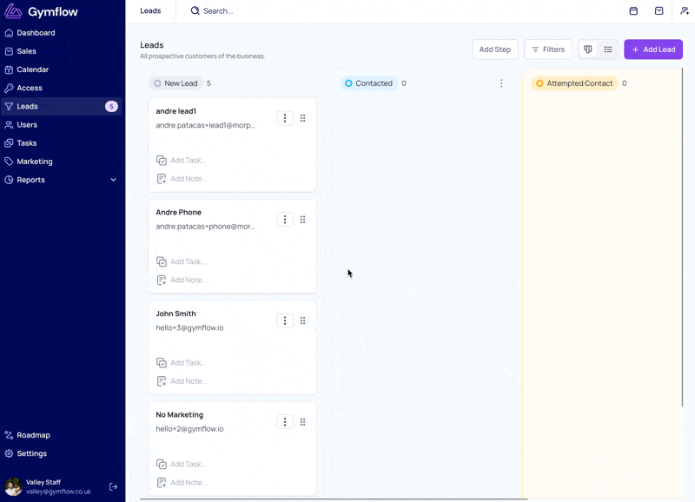This screenshot has width=695, height=502.
Task: Open the Contacted column options menu
Action: click(x=501, y=83)
